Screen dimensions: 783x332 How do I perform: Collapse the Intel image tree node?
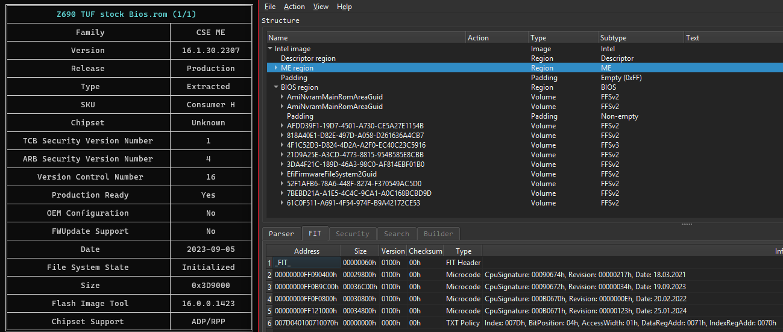click(270, 49)
